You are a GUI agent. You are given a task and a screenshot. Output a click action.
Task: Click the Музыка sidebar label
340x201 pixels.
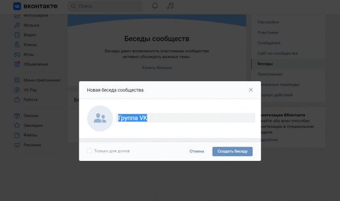point(31,25)
